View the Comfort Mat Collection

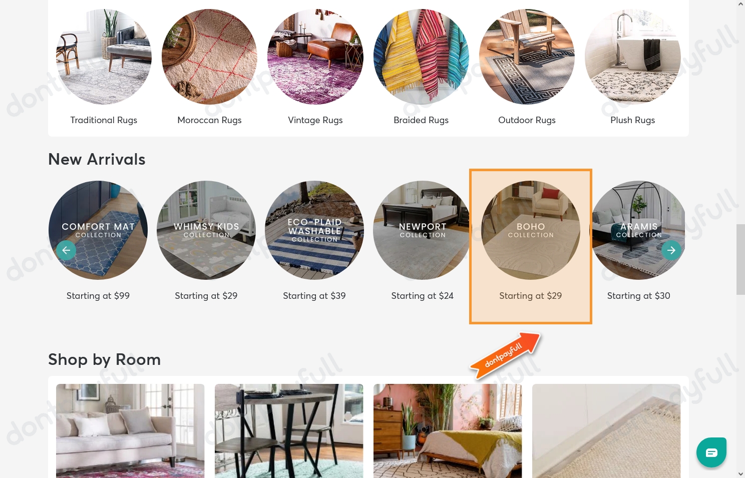click(x=98, y=230)
